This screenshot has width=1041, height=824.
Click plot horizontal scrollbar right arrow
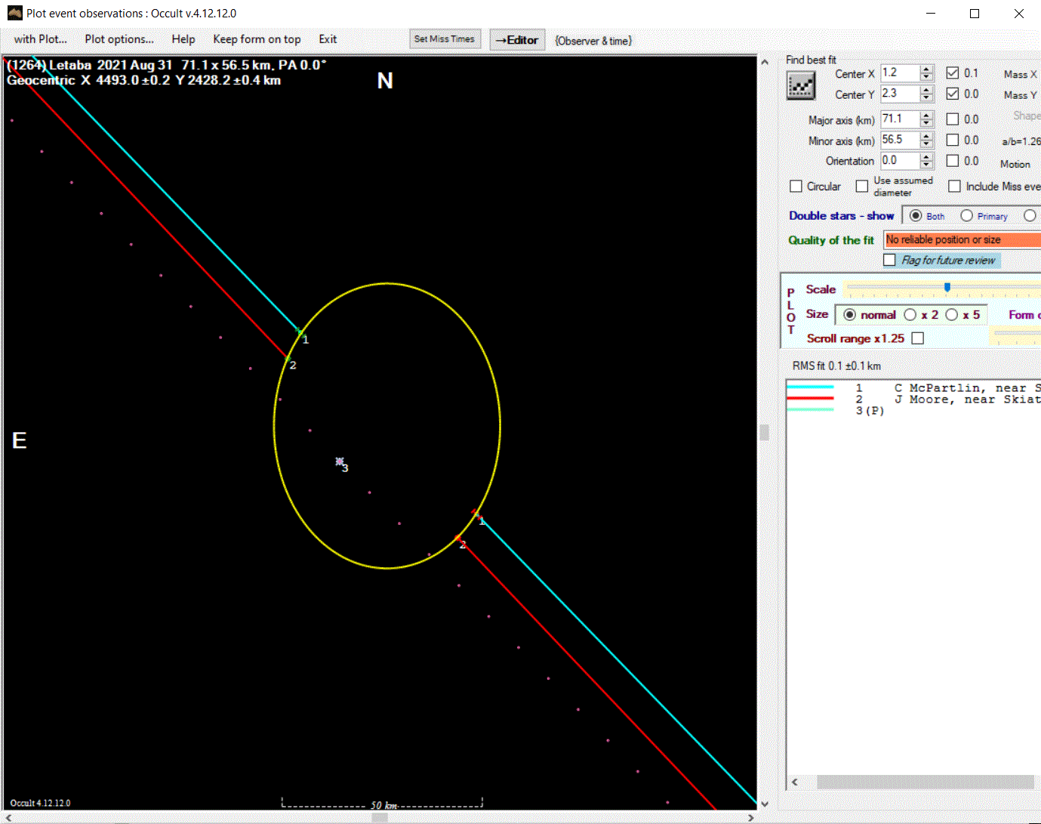[x=750, y=817]
